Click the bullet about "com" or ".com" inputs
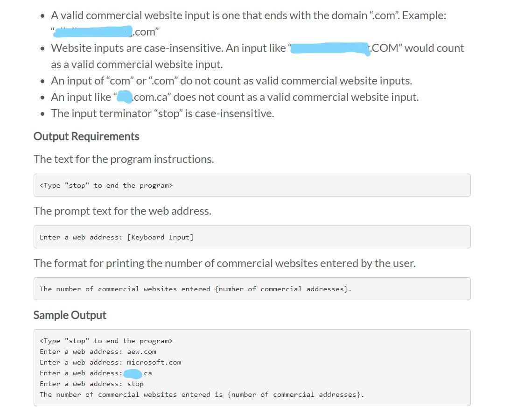 click(x=231, y=81)
